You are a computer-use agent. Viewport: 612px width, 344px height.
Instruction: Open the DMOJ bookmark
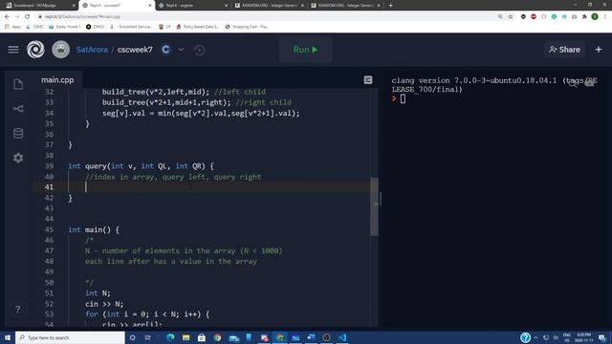[95, 27]
